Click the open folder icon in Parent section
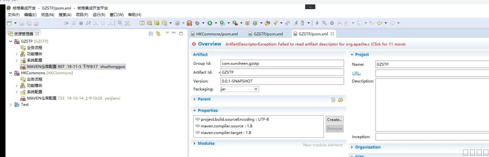The image size is (489, 157). (x=340, y=99)
